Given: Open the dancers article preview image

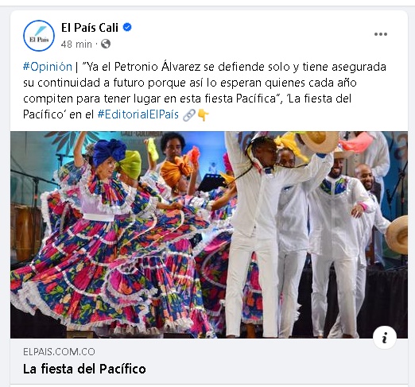Looking at the screenshot, I should [x=209, y=234].
